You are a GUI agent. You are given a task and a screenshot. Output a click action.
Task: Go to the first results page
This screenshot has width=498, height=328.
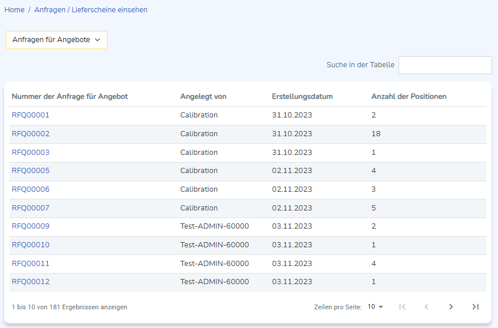pyautogui.click(x=402, y=307)
